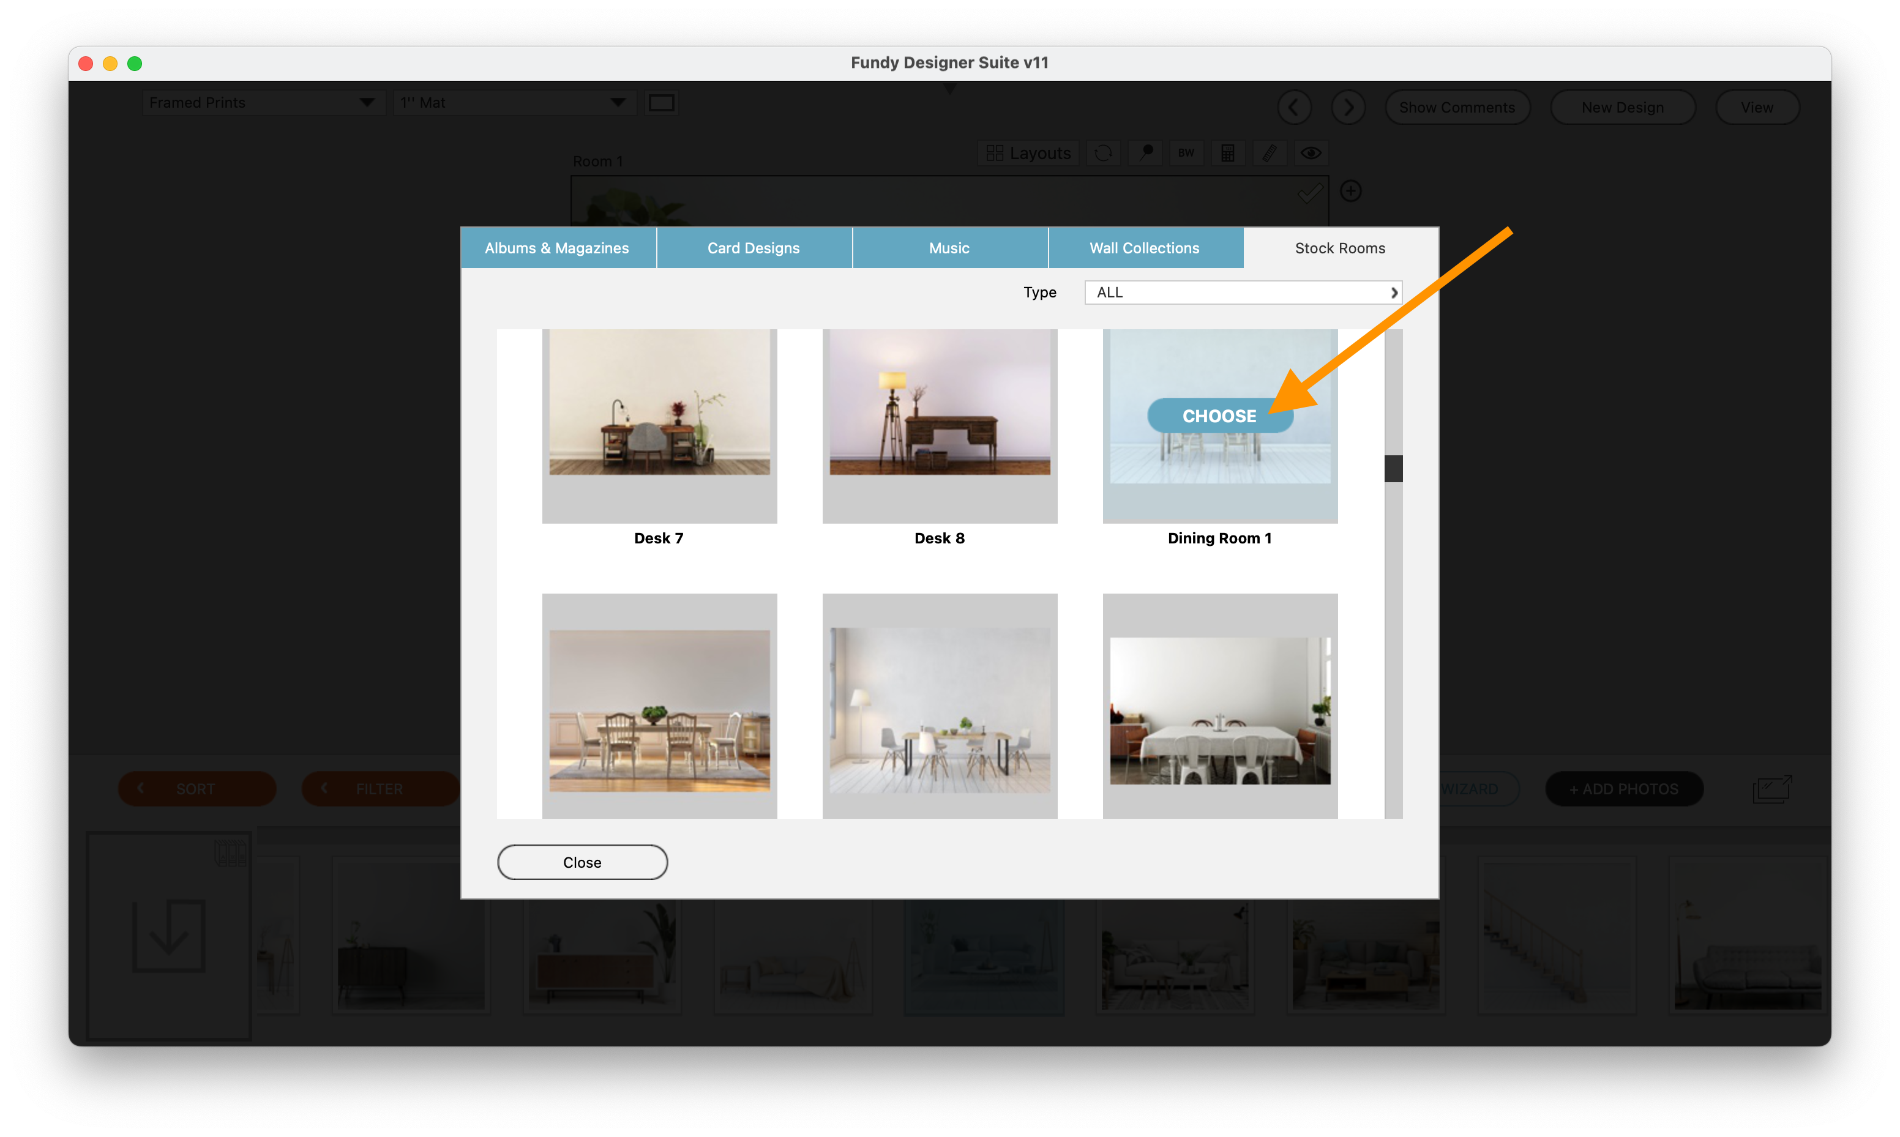1900x1137 pixels.
Task: Go to next design with right arrow
Action: pyautogui.click(x=1348, y=107)
